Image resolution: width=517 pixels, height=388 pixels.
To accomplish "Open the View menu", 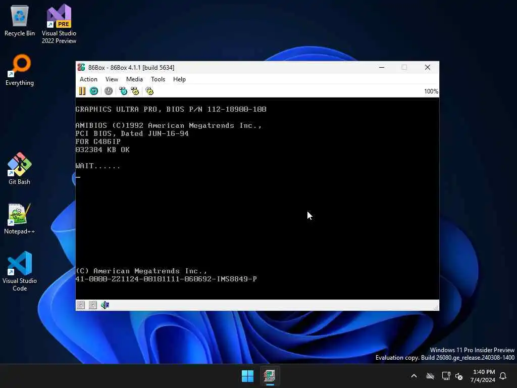I will pyautogui.click(x=112, y=79).
